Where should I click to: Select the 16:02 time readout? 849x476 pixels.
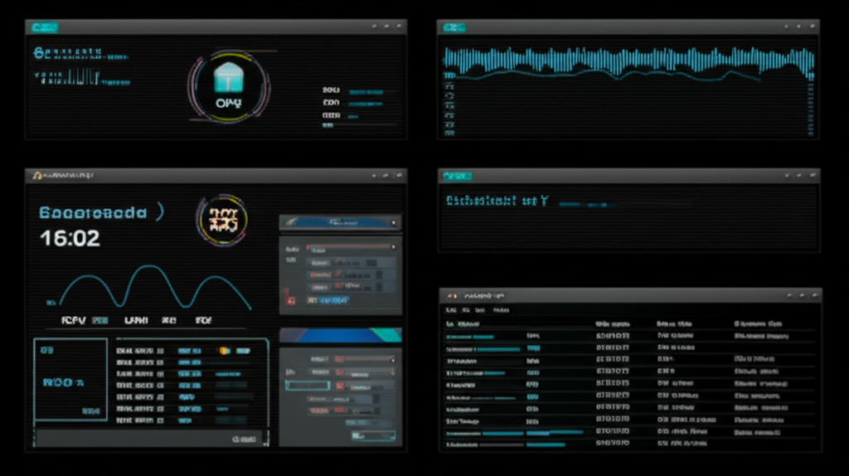point(70,238)
